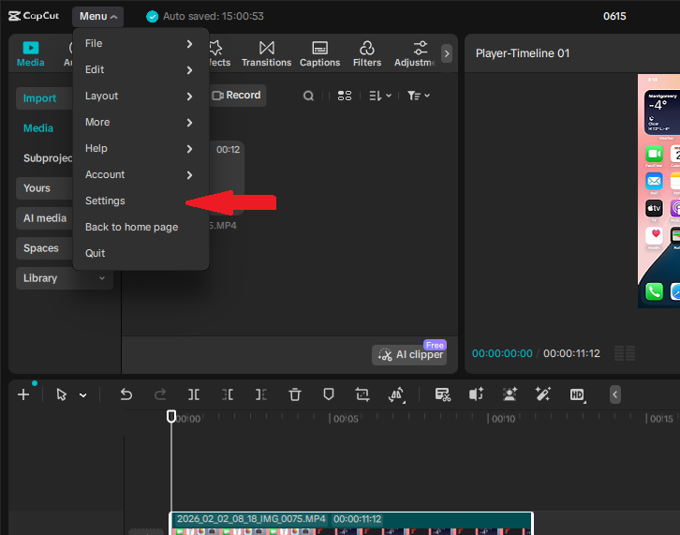Screen dimensions: 680x535
Task: Click the 00:10 mark on ruler
Action: (x=503, y=419)
